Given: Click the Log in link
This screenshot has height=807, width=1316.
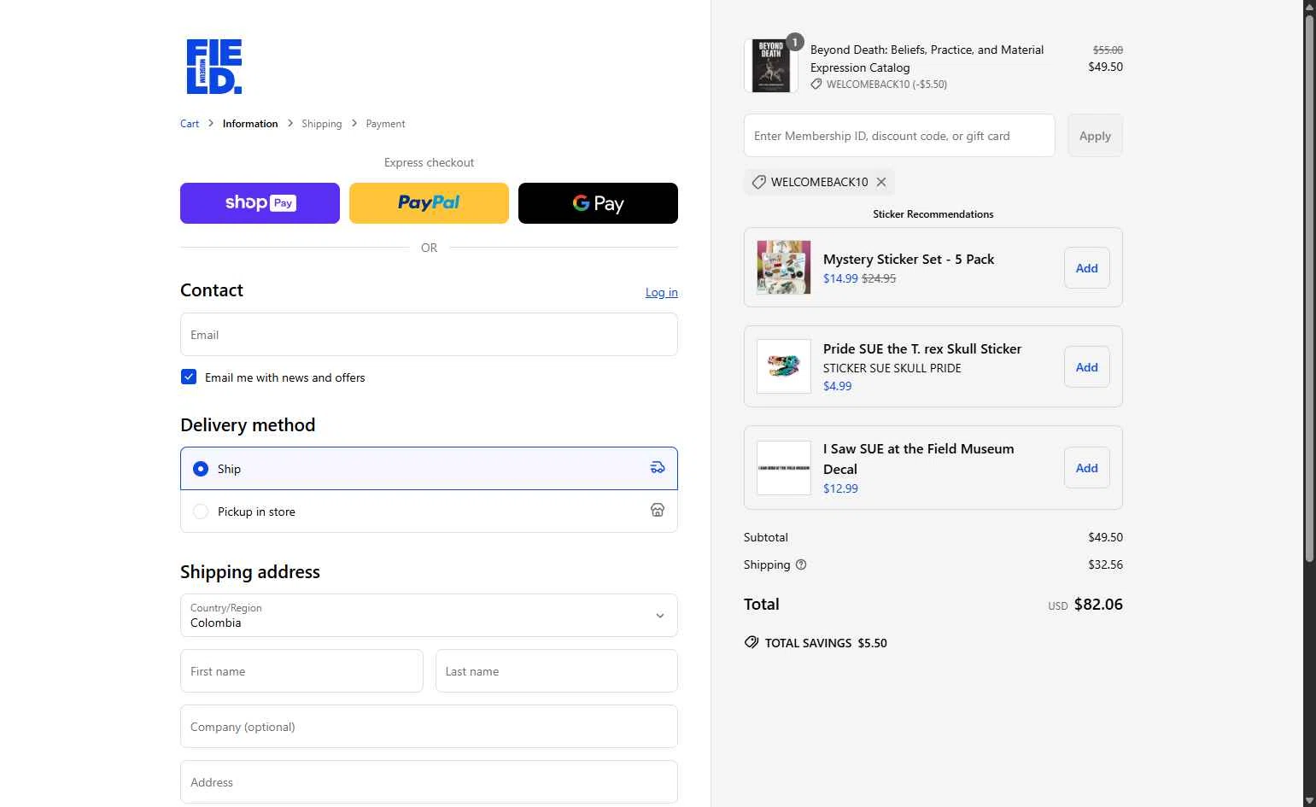Looking at the screenshot, I should pos(661,292).
